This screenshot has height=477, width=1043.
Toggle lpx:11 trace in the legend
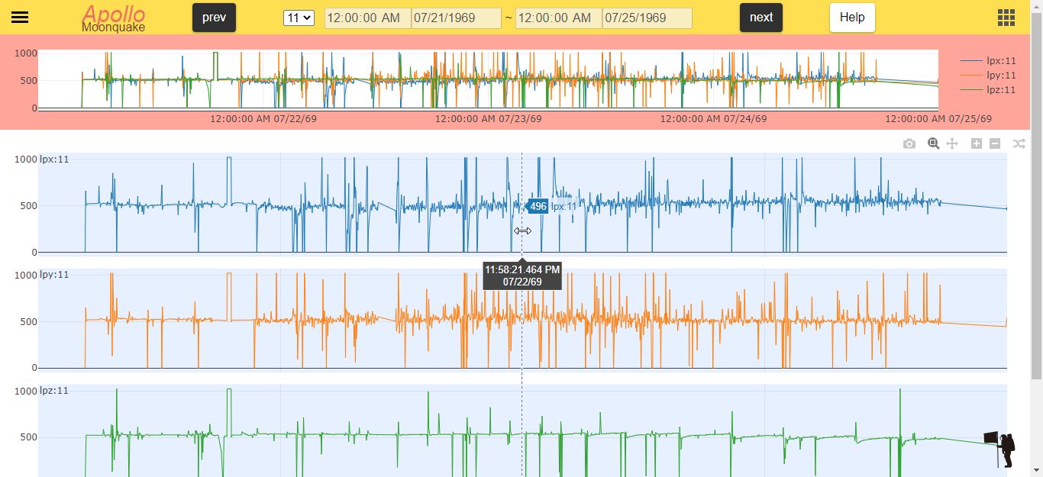988,60
